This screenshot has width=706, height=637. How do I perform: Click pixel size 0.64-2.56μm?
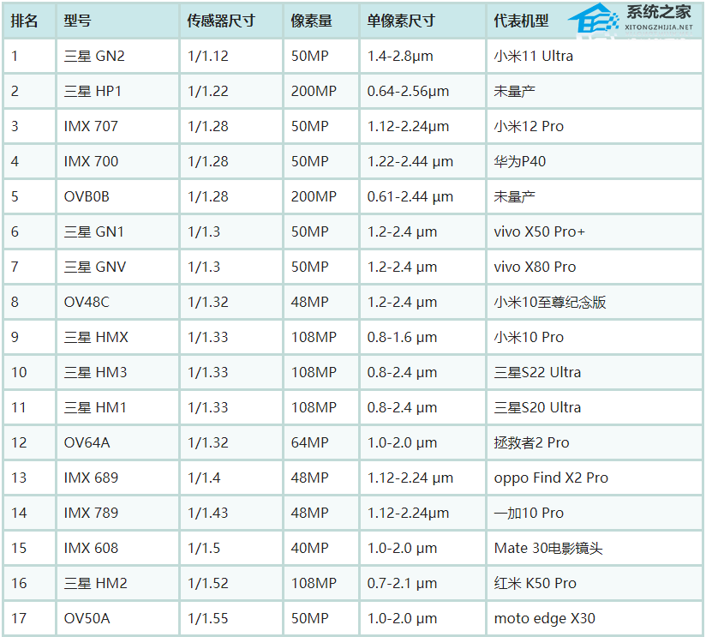(x=409, y=91)
